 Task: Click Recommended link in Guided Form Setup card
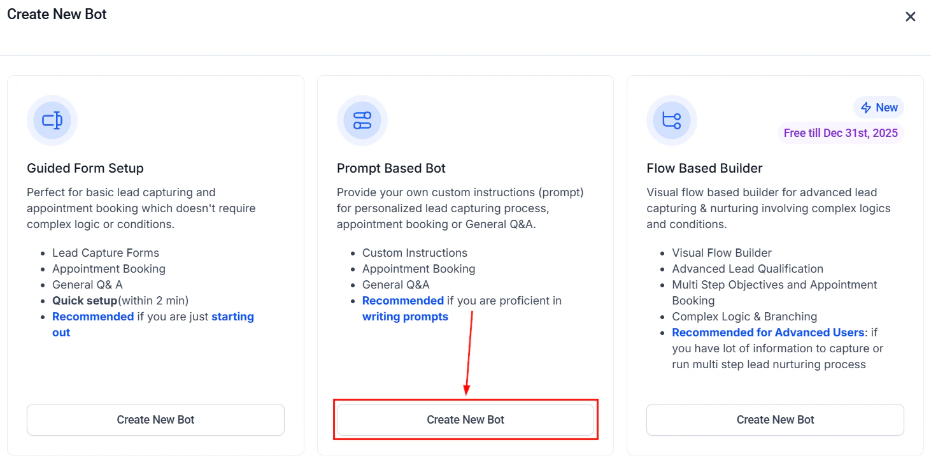point(92,316)
